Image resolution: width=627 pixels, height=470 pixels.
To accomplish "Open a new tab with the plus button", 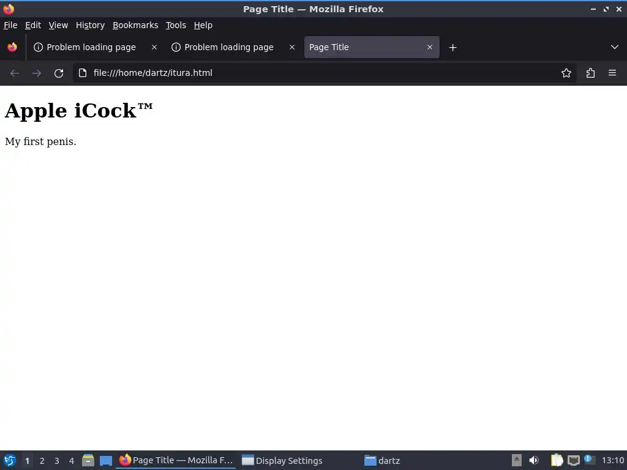I will pos(452,48).
